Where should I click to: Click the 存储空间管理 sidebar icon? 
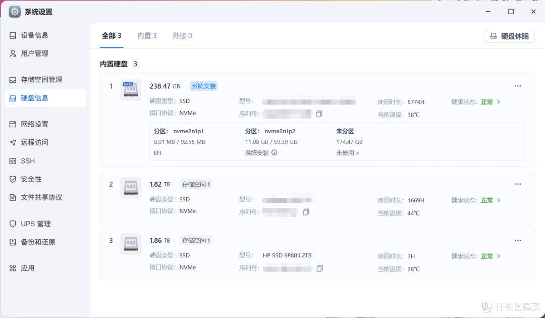point(13,80)
